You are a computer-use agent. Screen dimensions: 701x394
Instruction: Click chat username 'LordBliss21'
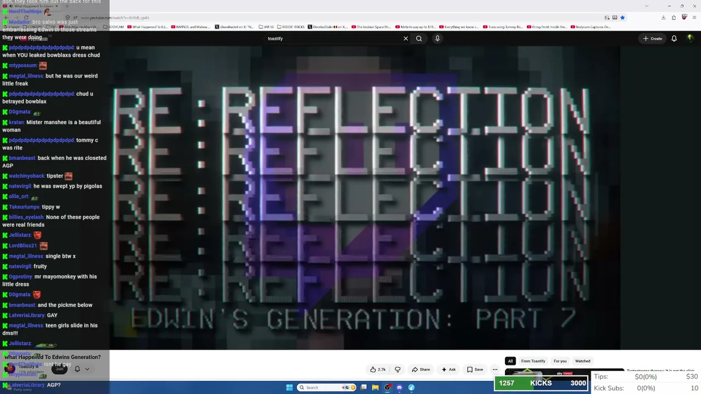[23, 246]
